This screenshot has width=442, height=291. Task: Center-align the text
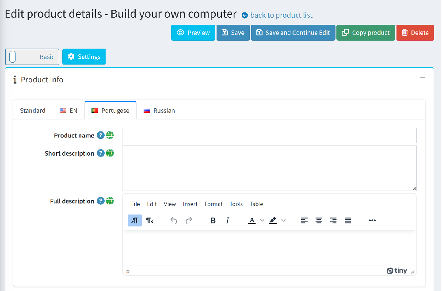(319, 220)
